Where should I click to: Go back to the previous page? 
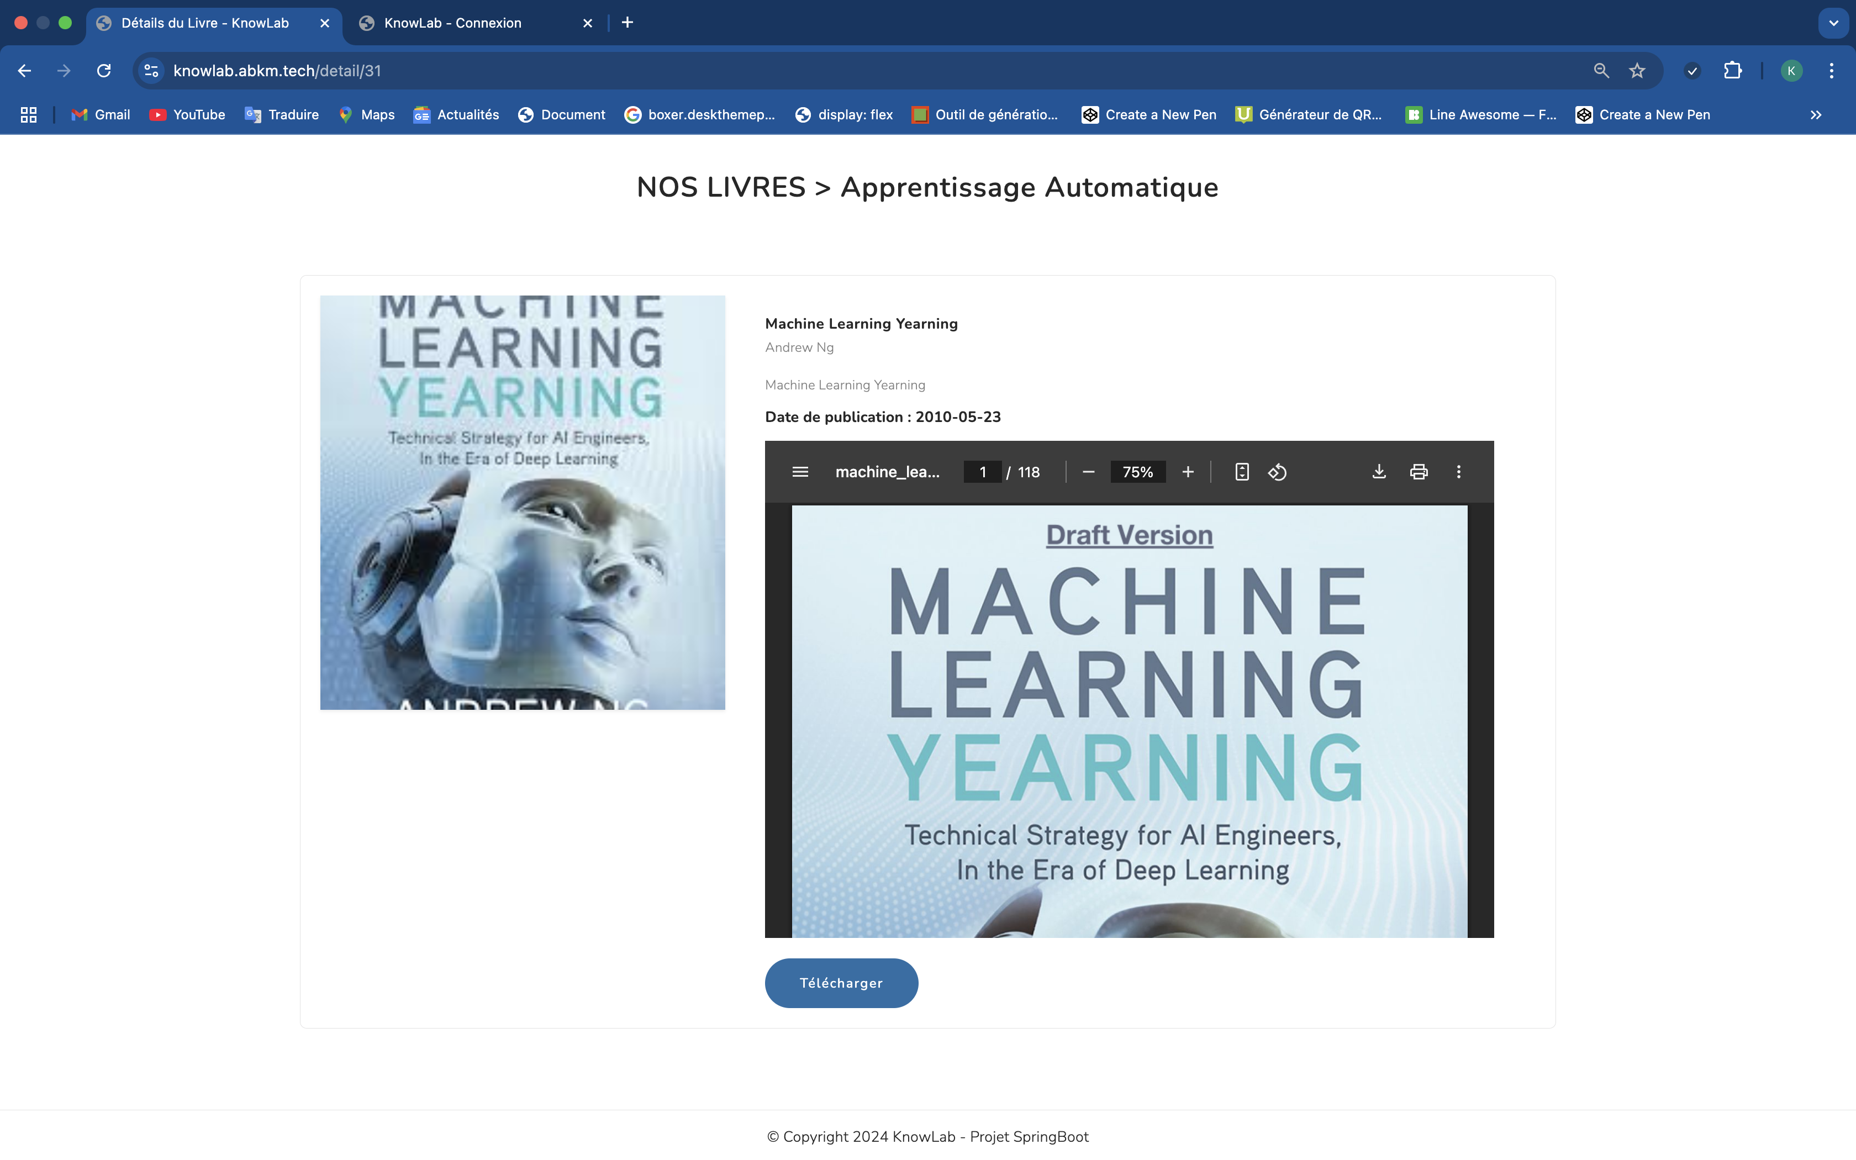(x=24, y=71)
